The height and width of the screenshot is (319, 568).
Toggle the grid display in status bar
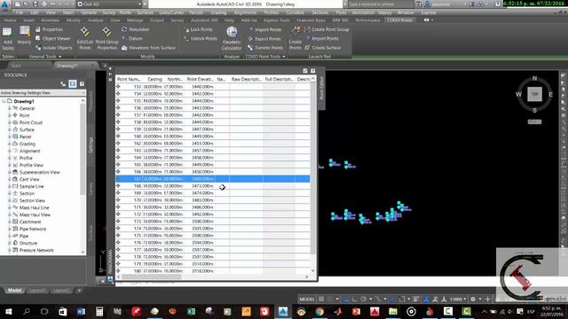pos(321,300)
